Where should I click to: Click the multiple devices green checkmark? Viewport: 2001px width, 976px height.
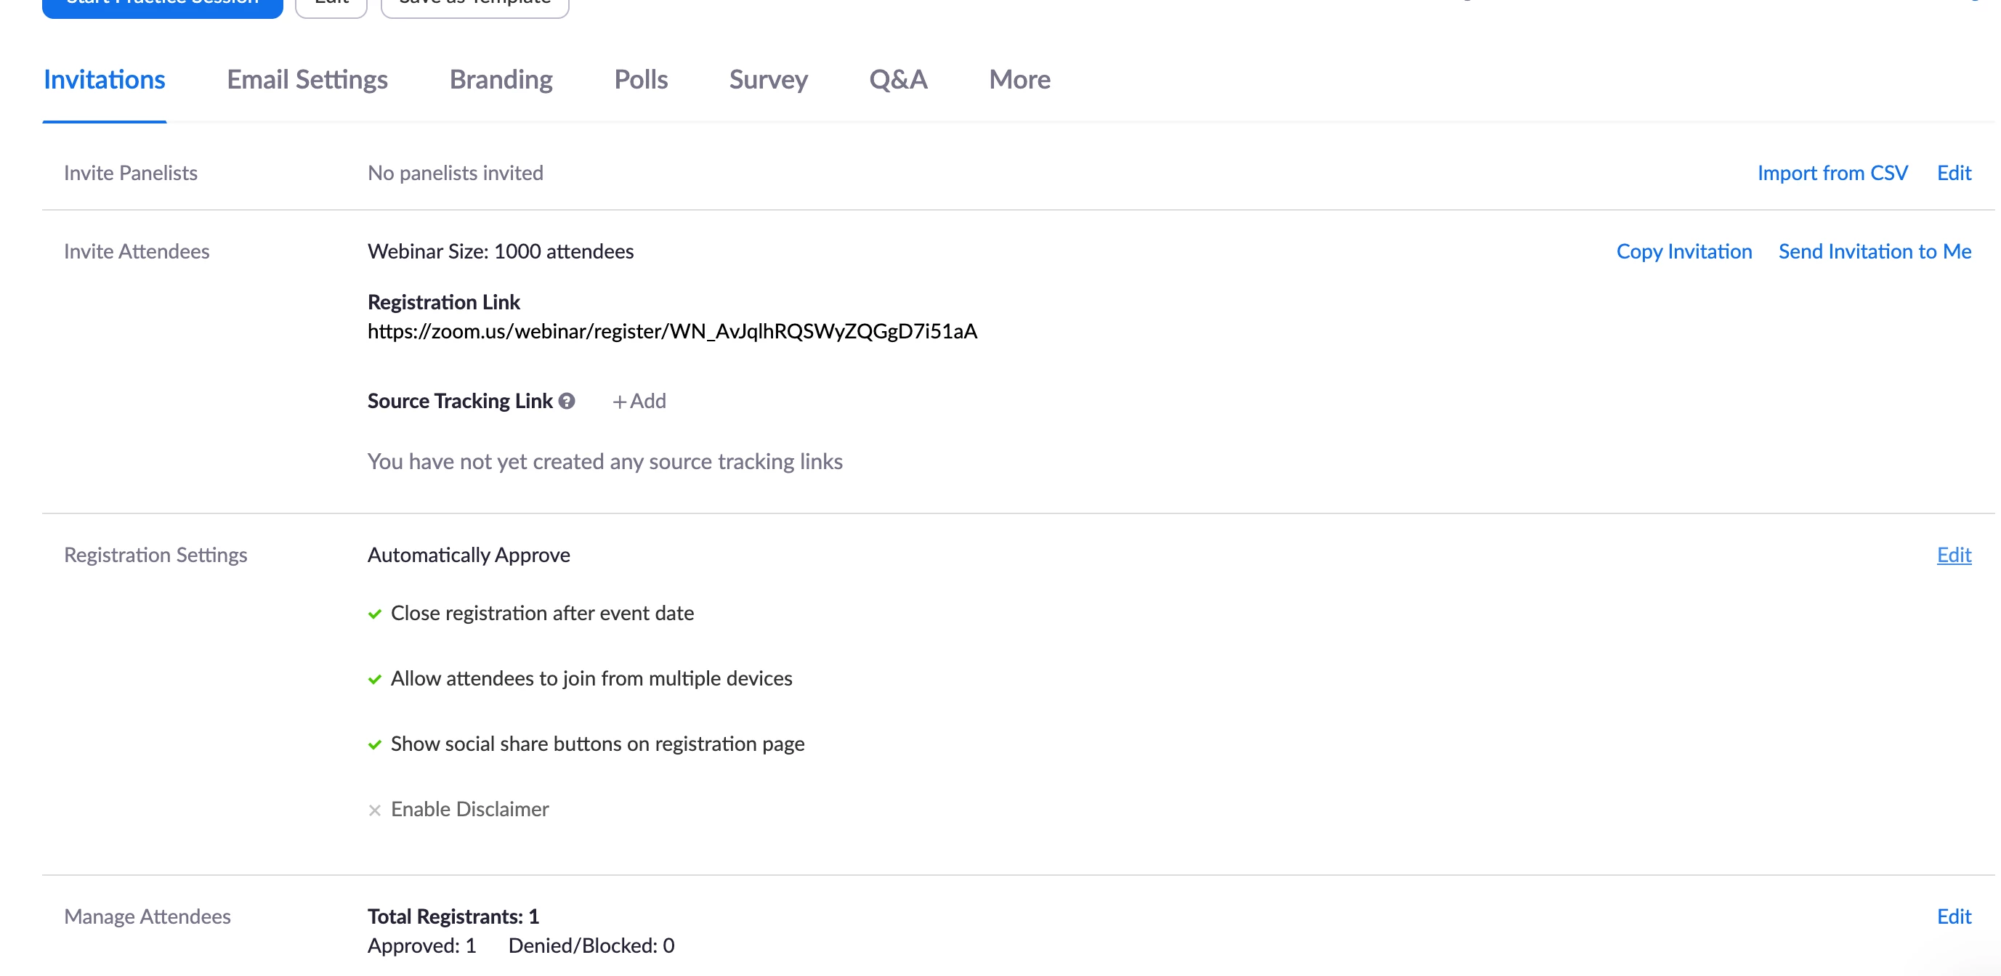(374, 680)
